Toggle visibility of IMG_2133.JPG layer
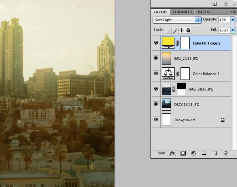Image resolution: width=237 pixels, height=187 pixels. click(156, 58)
